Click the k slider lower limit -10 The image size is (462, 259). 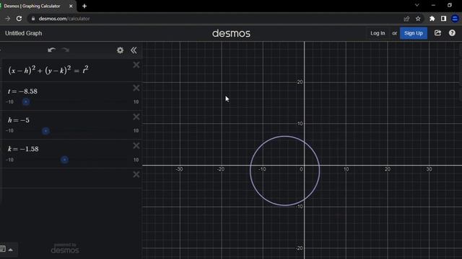pos(9,160)
